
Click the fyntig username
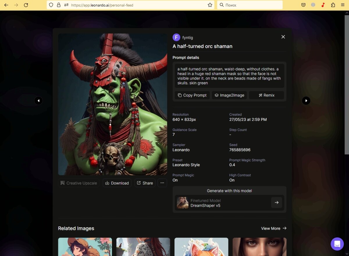point(188,37)
